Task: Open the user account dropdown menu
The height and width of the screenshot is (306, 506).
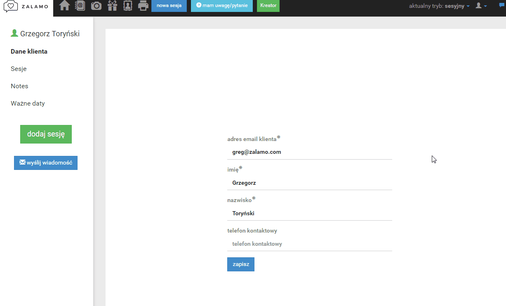Action: pos(481,6)
